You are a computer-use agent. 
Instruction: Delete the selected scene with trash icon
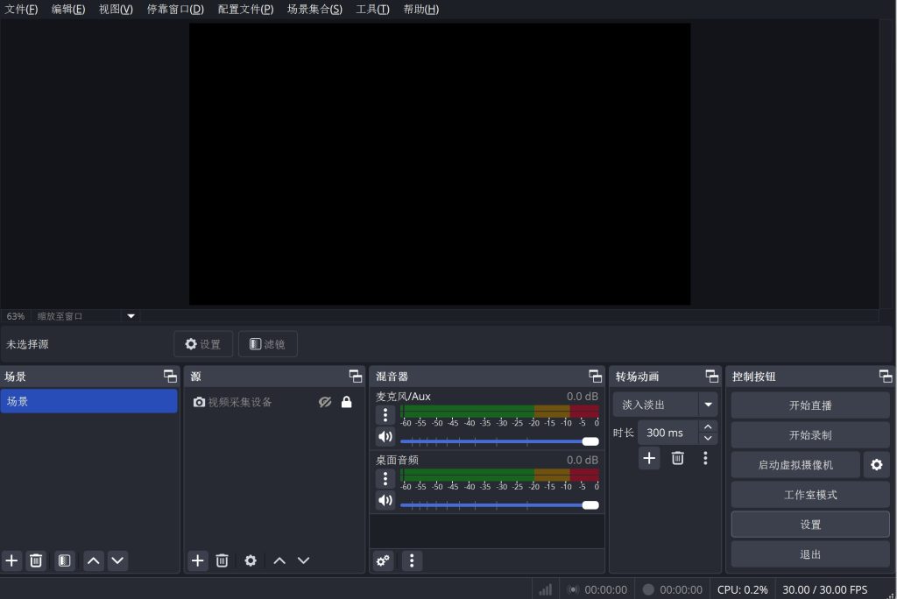coord(36,560)
